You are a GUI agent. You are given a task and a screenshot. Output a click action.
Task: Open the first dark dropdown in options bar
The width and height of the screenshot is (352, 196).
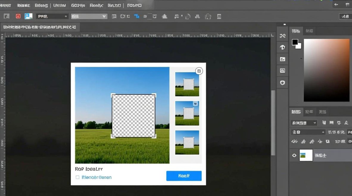[x=52, y=16]
